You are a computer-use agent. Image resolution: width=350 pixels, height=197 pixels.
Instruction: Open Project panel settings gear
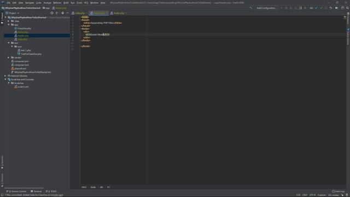click(x=62, y=13)
